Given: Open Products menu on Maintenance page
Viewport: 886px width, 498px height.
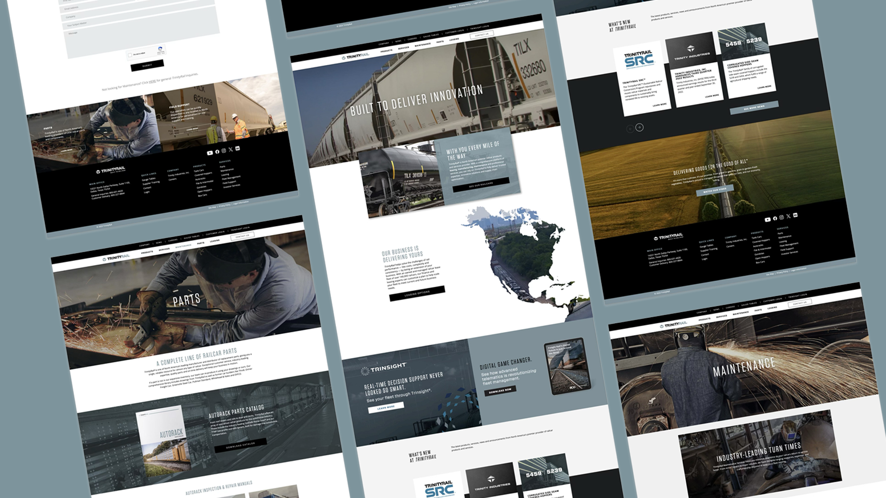Looking at the screenshot, I should (705, 320).
